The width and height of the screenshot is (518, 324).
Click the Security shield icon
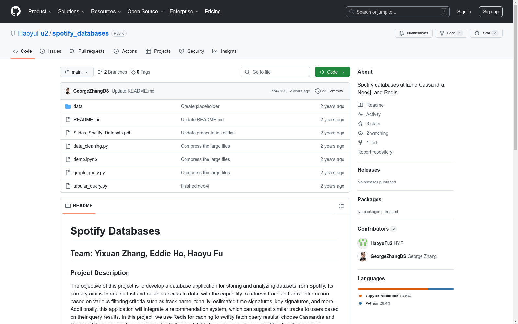coord(181,51)
